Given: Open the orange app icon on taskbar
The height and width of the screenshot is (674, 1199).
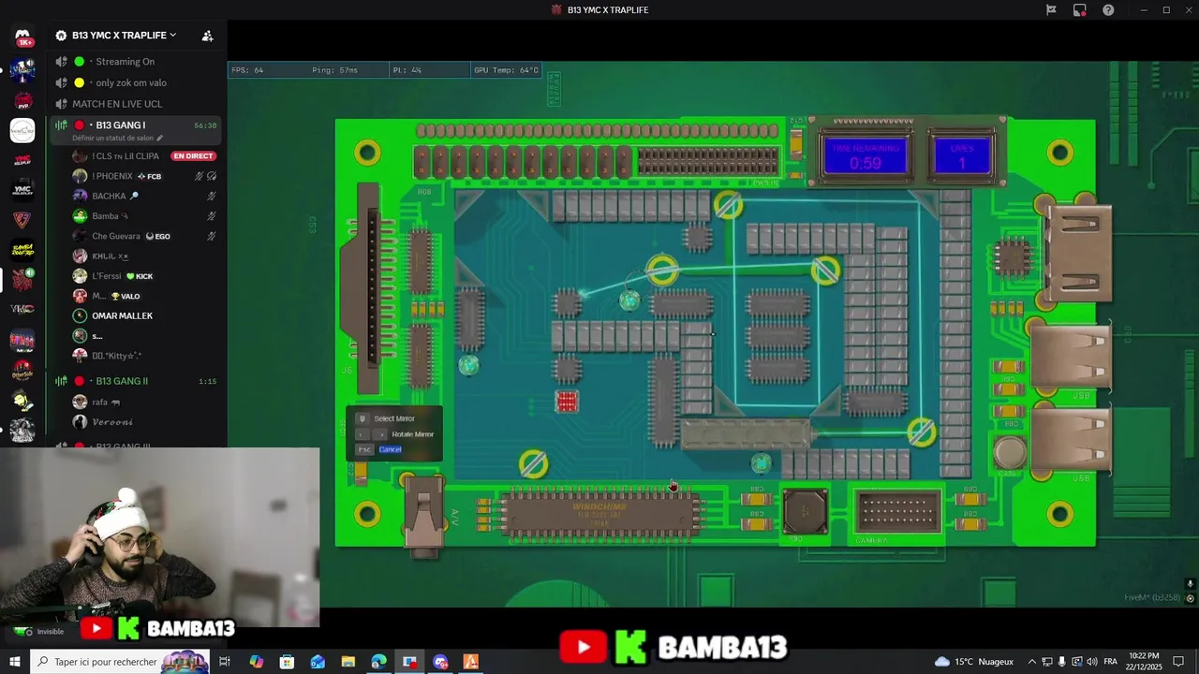Looking at the screenshot, I should click(471, 662).
